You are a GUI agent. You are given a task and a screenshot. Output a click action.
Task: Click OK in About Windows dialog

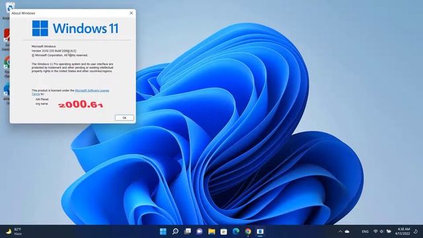coord(124,118)
